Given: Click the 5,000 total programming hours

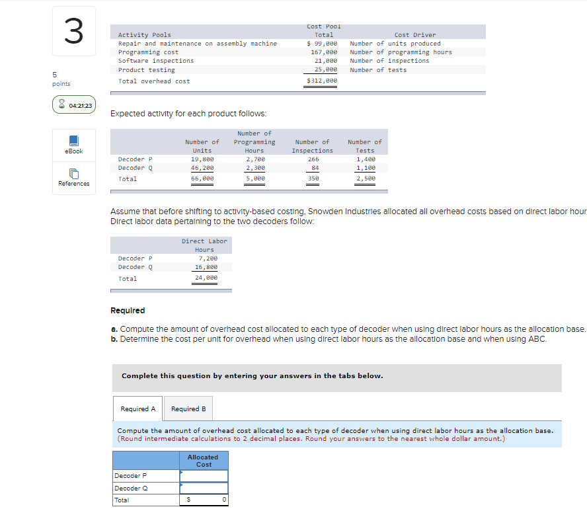Looking at the screenshot, I should point(255,178).
